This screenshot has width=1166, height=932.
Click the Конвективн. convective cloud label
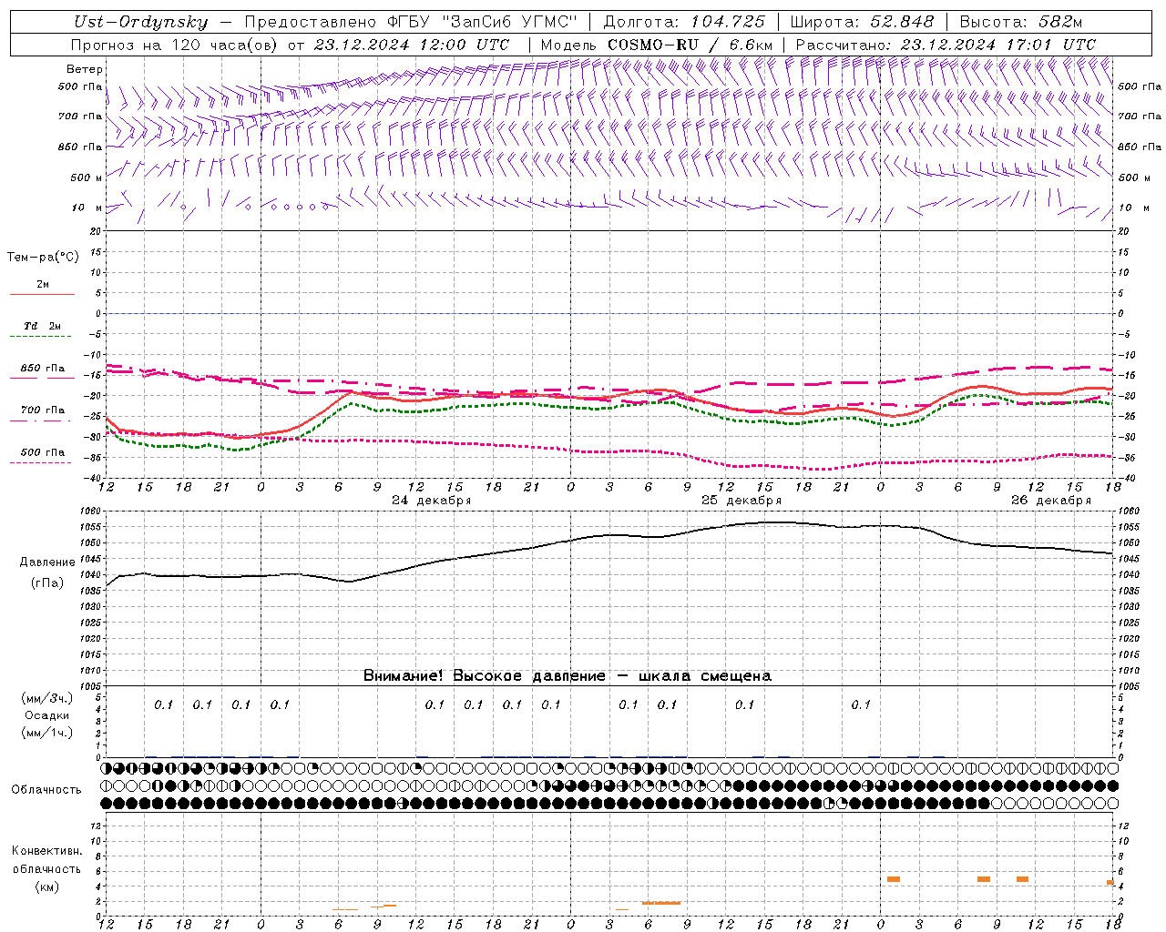(x=46, y=851)
